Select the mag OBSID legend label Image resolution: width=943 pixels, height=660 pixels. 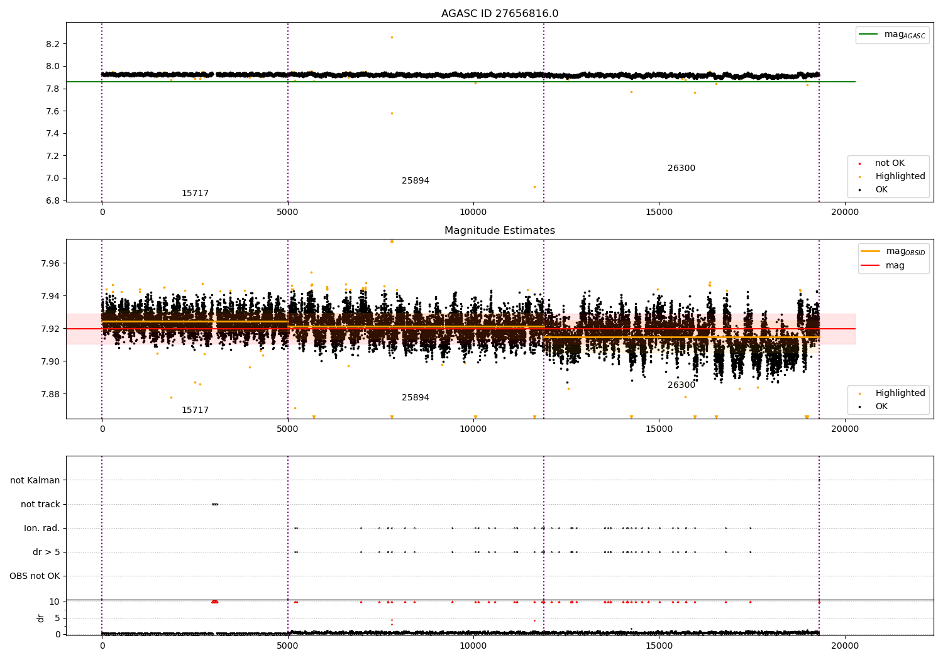click(905, 251)
